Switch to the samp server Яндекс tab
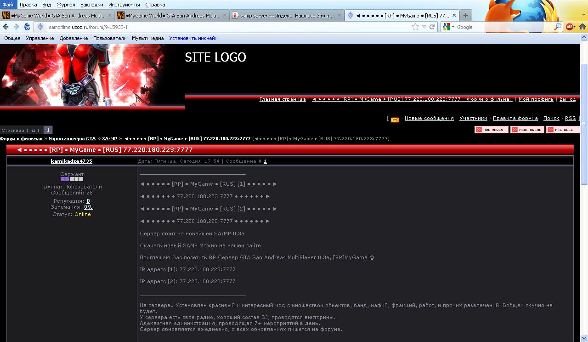588x342 pixels. pos(287,15)
